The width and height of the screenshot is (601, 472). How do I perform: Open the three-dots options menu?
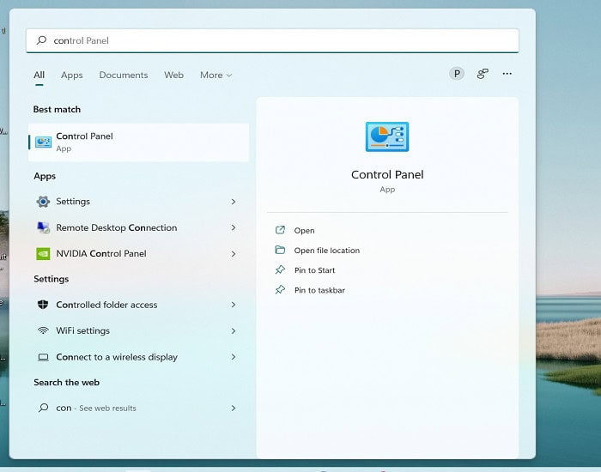[507, 74]
